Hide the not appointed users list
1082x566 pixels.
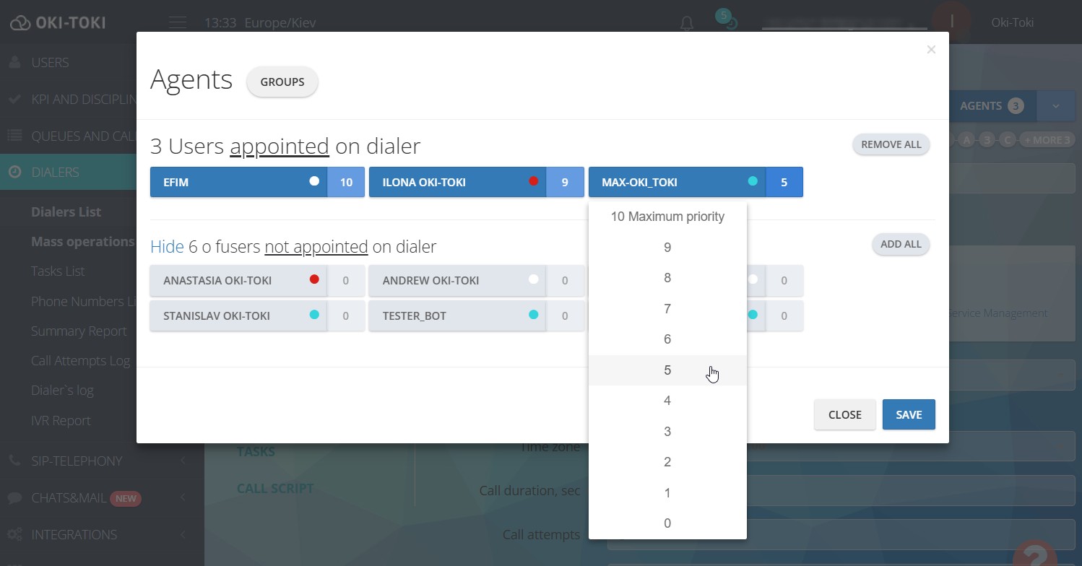point(167,247)
